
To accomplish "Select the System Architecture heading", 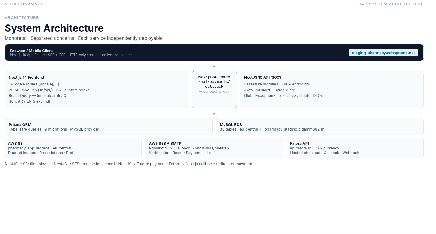I will tap(54, 28).
